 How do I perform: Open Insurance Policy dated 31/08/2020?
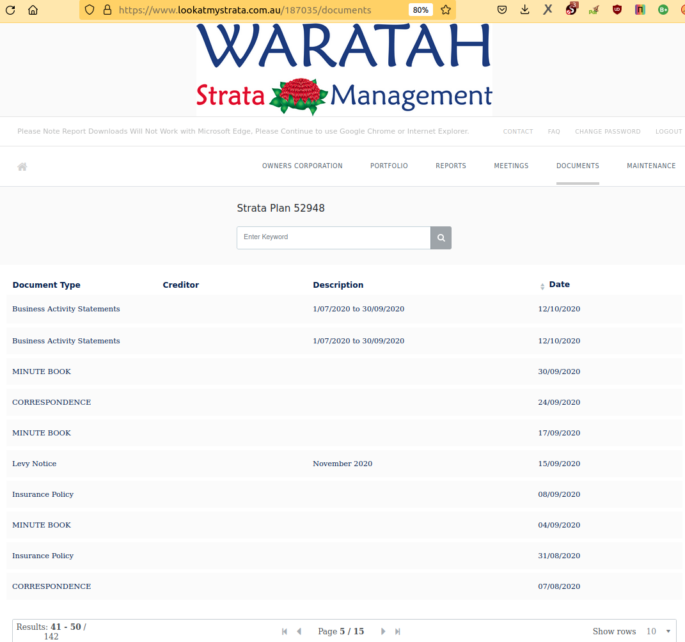344,556
